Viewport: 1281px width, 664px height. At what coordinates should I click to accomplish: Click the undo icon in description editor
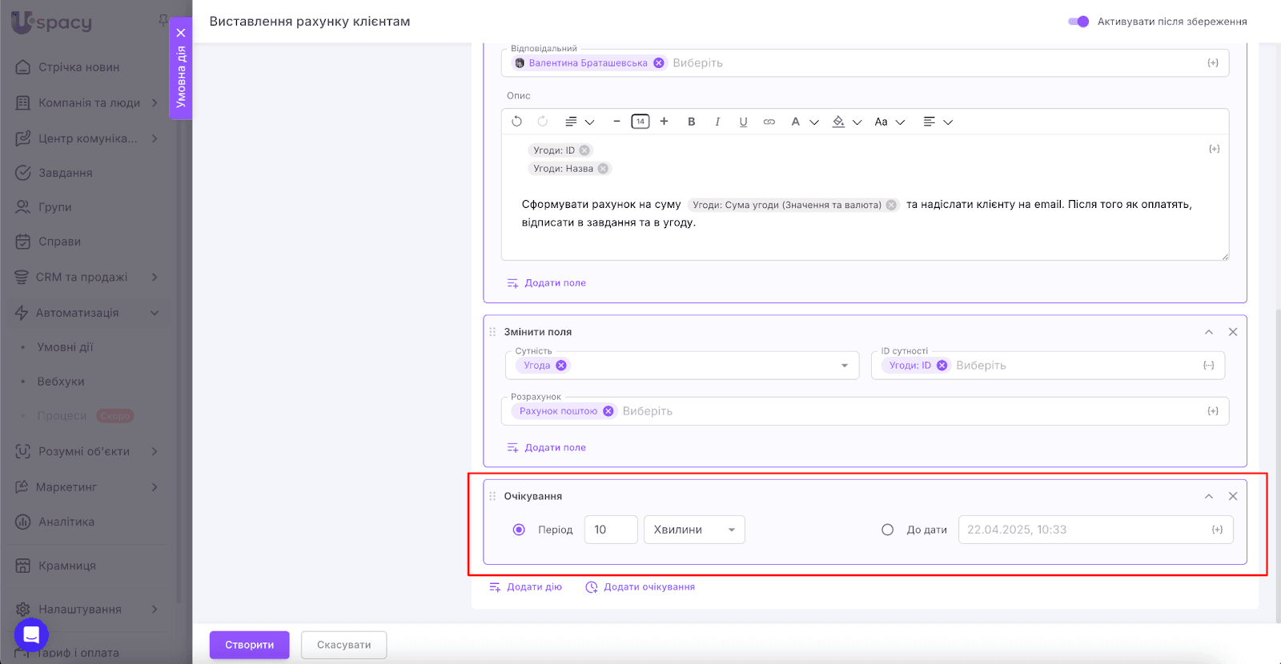[516, 122]
